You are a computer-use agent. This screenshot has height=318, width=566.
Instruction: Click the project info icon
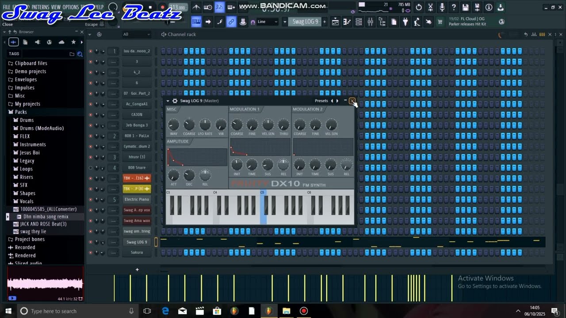[x=489, y=8]
